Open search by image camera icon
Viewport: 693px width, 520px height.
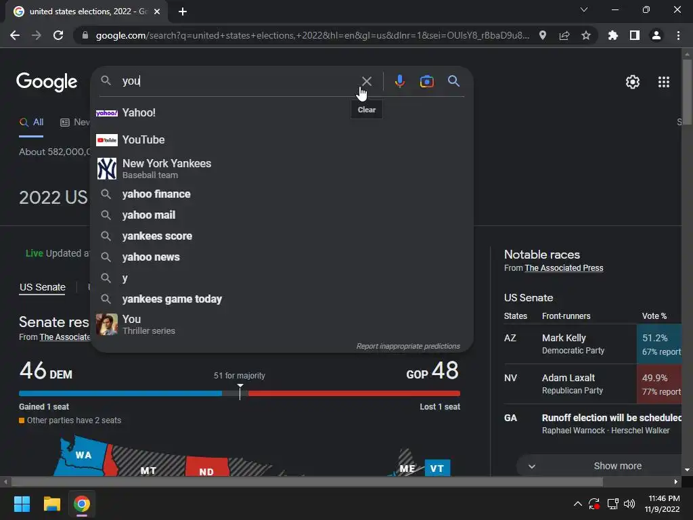426,81
